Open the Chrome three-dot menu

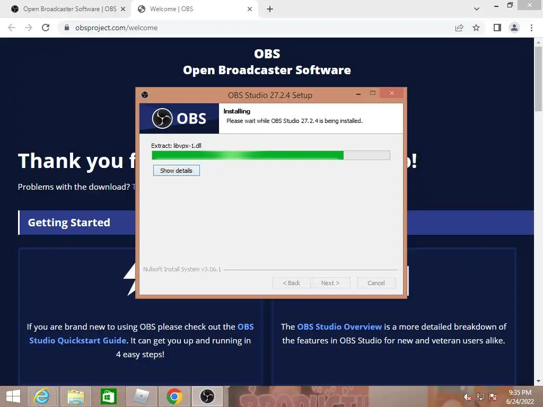(531, 28)
